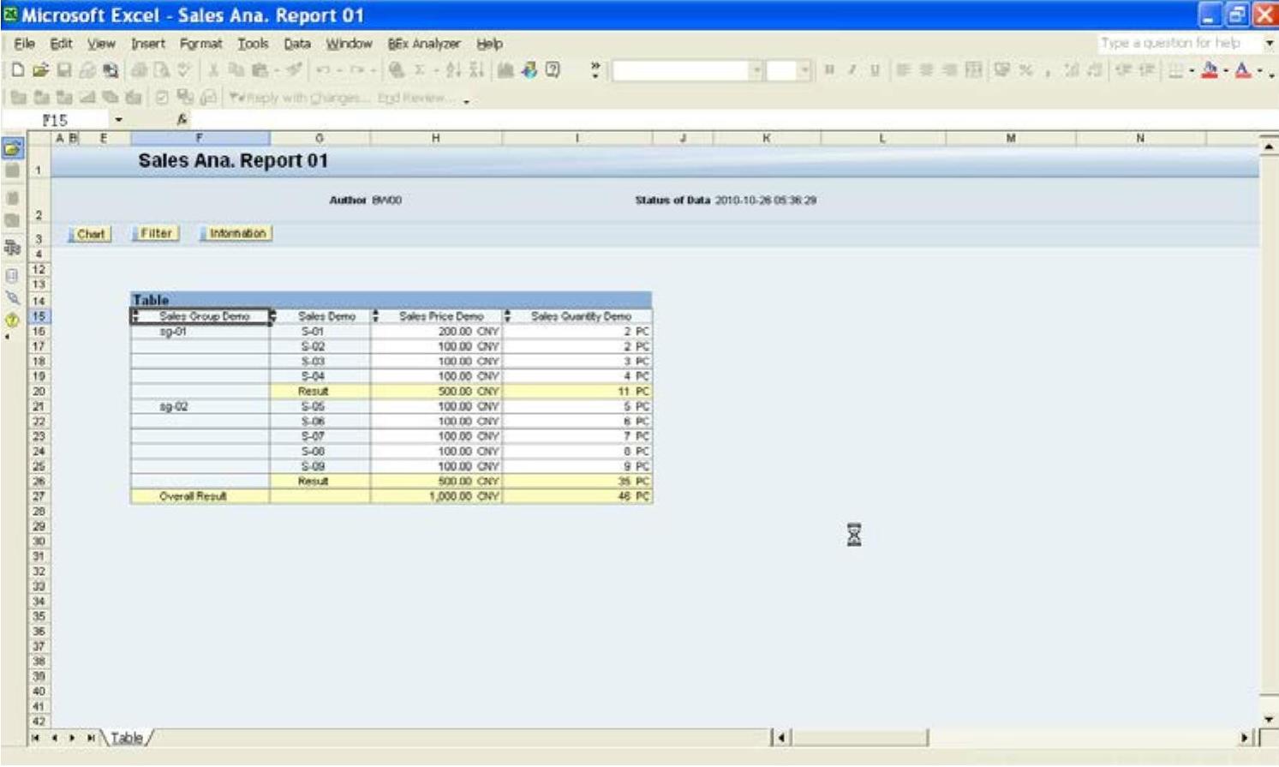
Task: Click the Chart Wizard icon
Action: 505,70
